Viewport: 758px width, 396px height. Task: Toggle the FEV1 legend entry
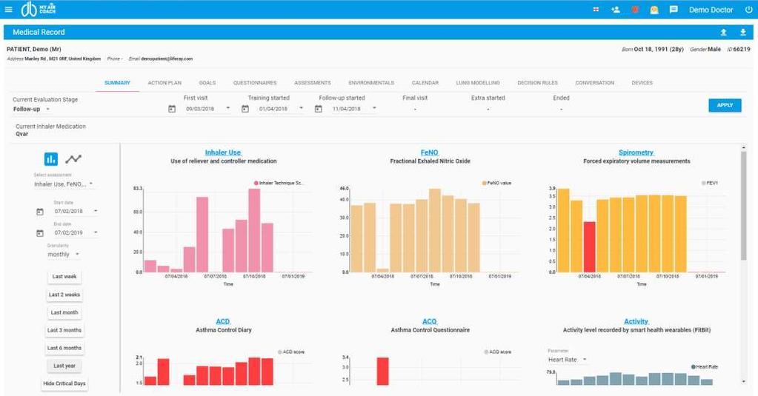coord(710,183)
